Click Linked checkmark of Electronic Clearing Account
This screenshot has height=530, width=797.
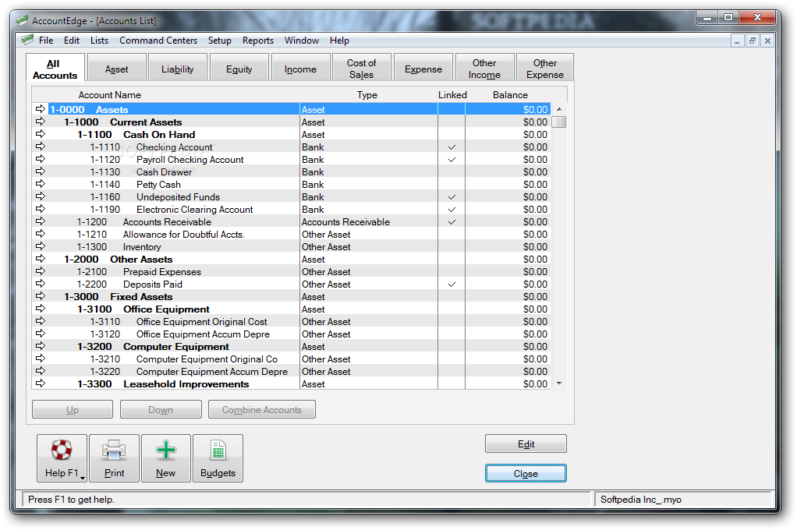(452, 210)
